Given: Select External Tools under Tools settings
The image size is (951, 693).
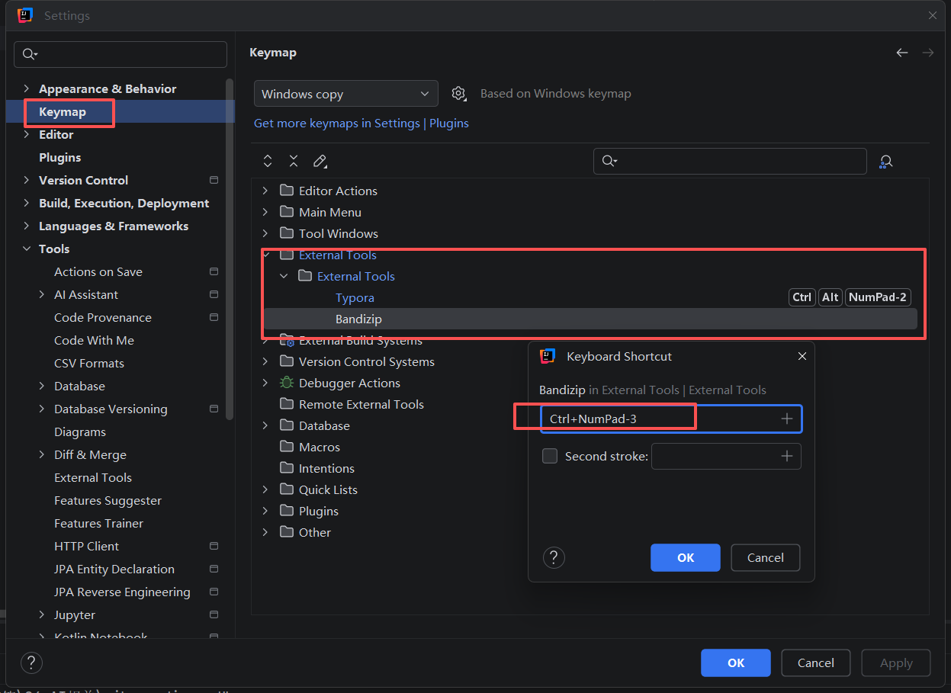Looking at the screenshot, I should (93, 477).
